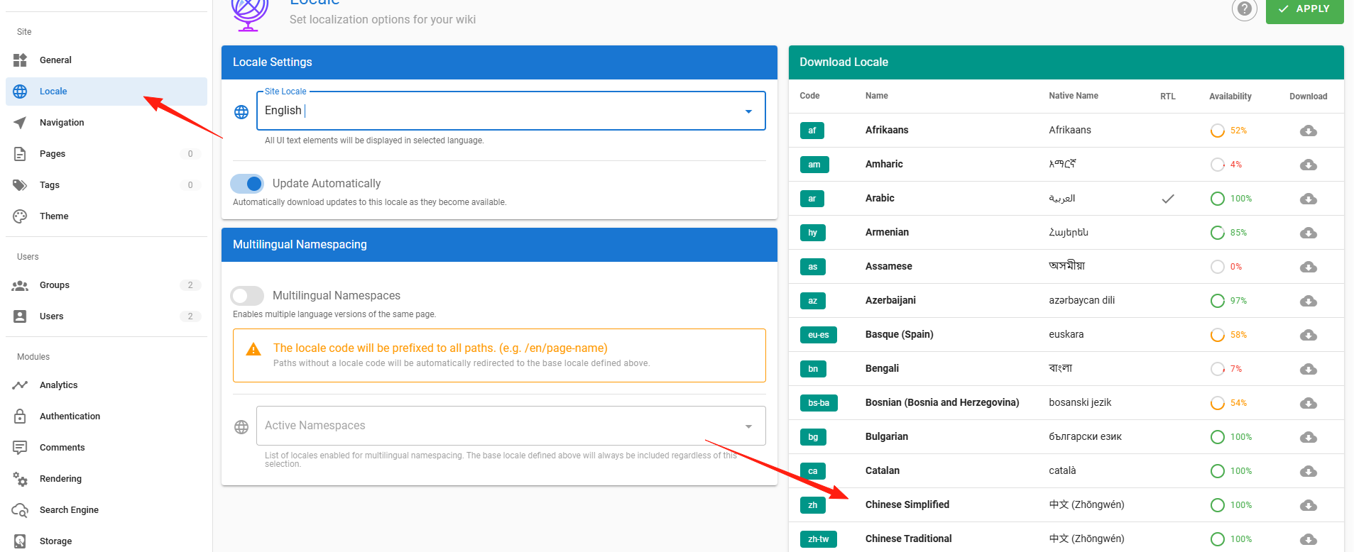The height and width of the screenshot is (552, 1354).
Task: Click the Bulgarian language name
Action: coord(887,436)
